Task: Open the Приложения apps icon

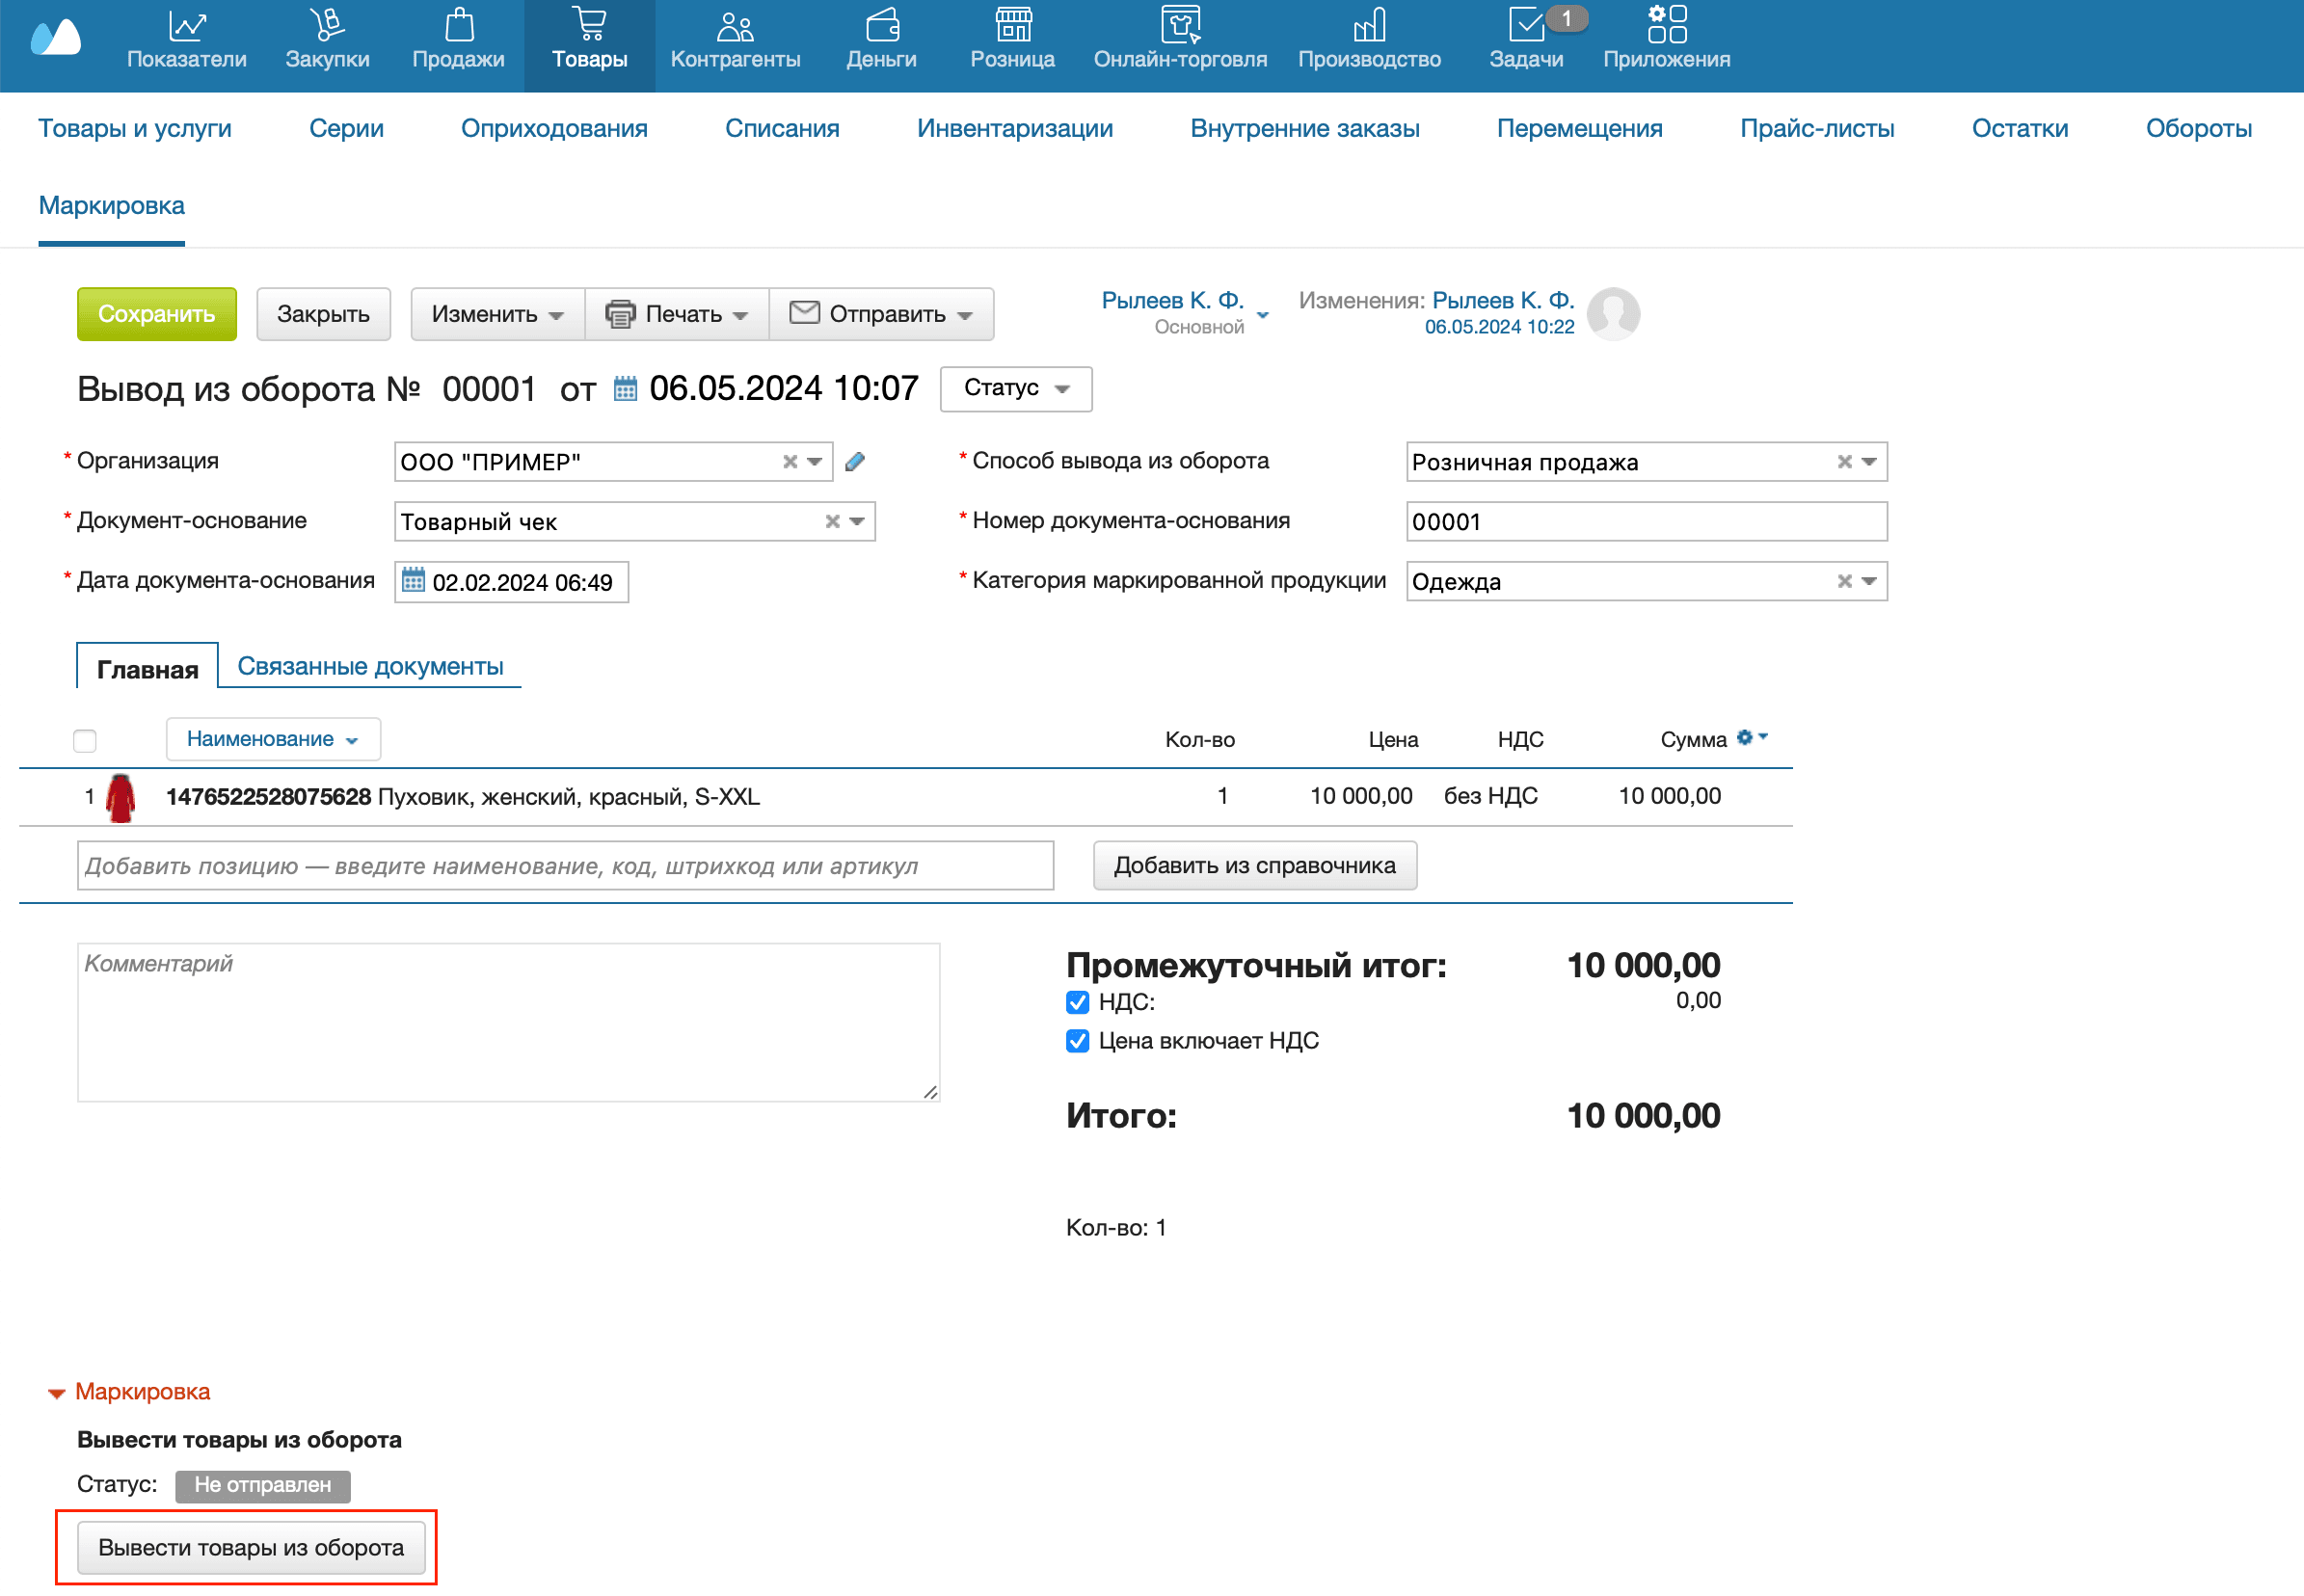Action: tap(1666, 25)
